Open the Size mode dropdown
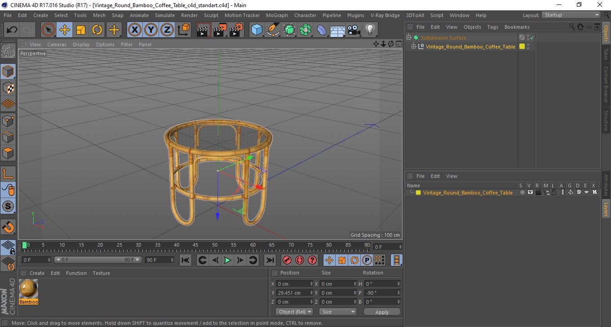The width and height of the screenshot is (611, 327). point(338,312)
